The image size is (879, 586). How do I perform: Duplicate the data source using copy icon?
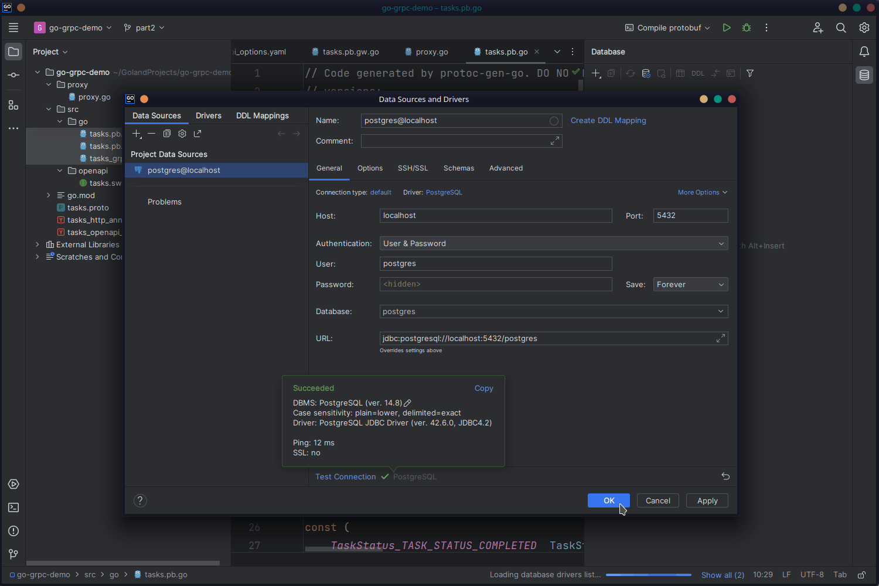(x=167, y=134)
